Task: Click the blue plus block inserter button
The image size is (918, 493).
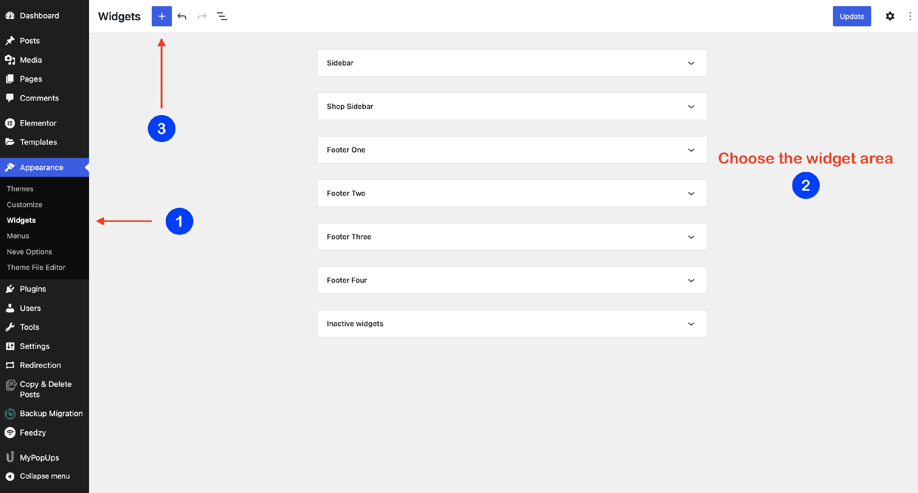Action: pos(162,16)
